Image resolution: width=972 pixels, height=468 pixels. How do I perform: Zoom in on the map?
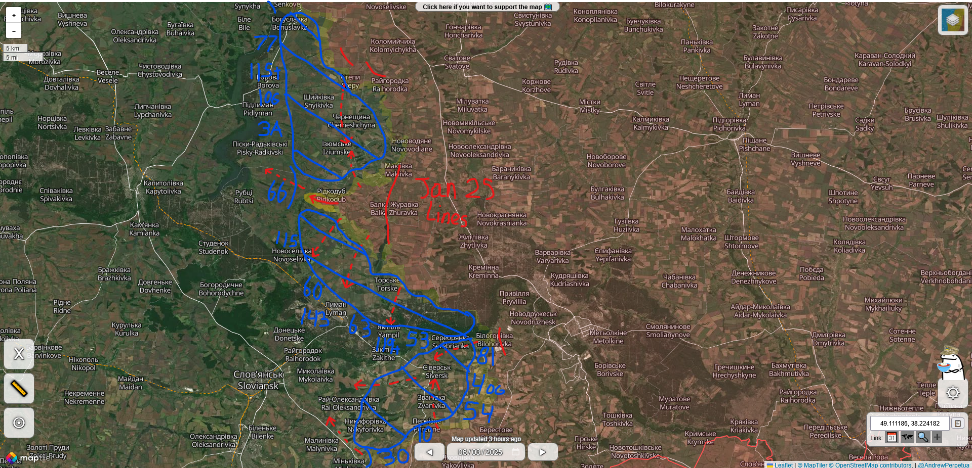tap(14, 15)
